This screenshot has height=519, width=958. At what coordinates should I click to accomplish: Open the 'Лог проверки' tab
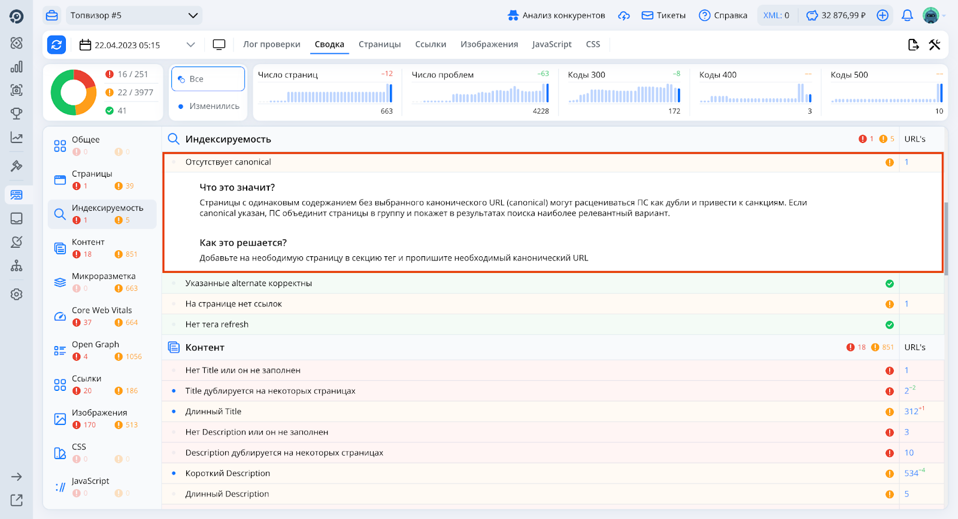coord(271,44)
